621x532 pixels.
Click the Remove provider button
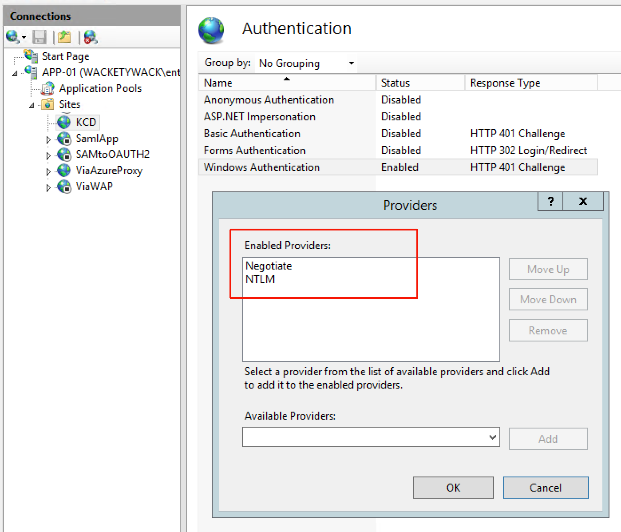tap(548, 330)
